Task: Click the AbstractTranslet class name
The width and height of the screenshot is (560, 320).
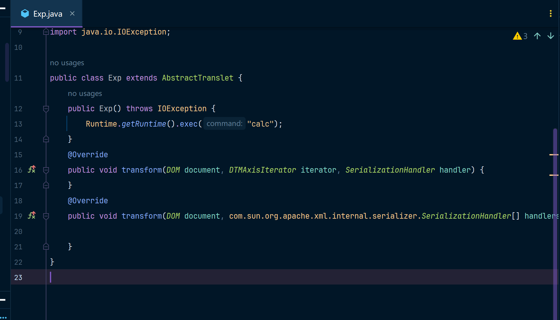Action: click(x=198, y=78)
